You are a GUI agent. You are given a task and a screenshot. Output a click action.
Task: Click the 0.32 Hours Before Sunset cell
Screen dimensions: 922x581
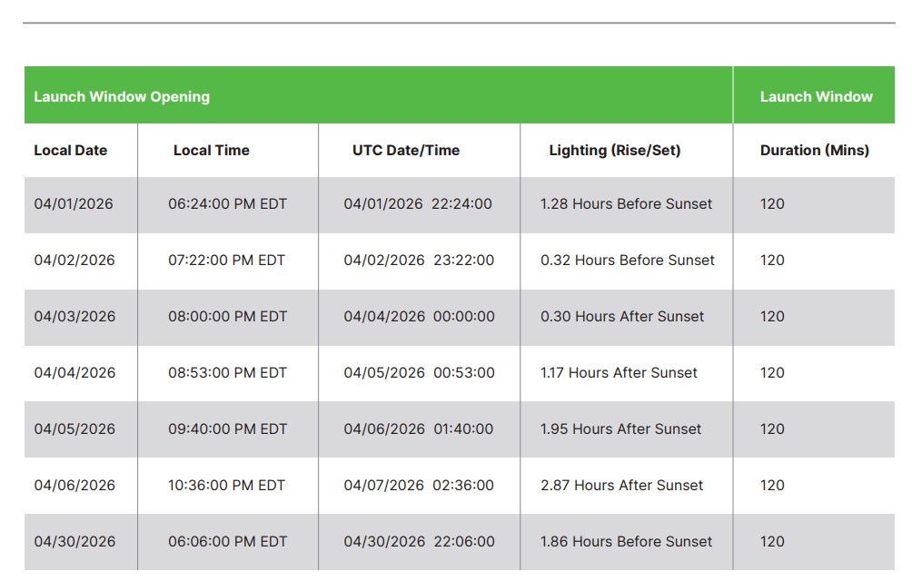pos(628,261)
